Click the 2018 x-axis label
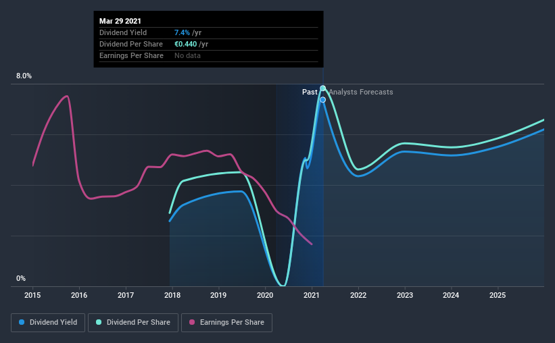The height and width of the screenshot is (343, 555). [172, 295]
